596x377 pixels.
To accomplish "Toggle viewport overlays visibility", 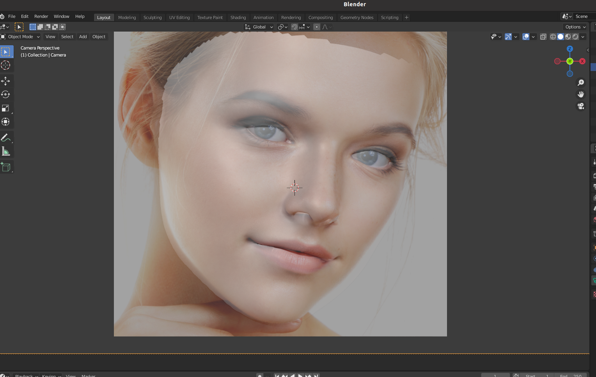I will coord(526,37).
